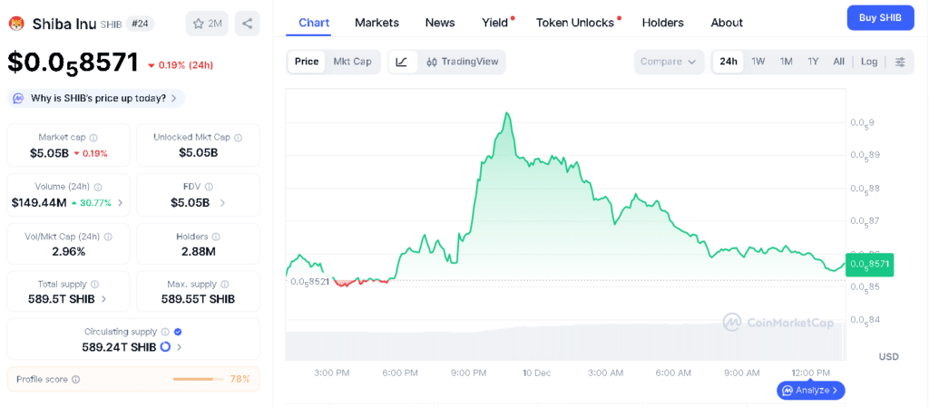Expand Total supply chevron
Viewport: 929px width, 407px height.
coord(103,299)
